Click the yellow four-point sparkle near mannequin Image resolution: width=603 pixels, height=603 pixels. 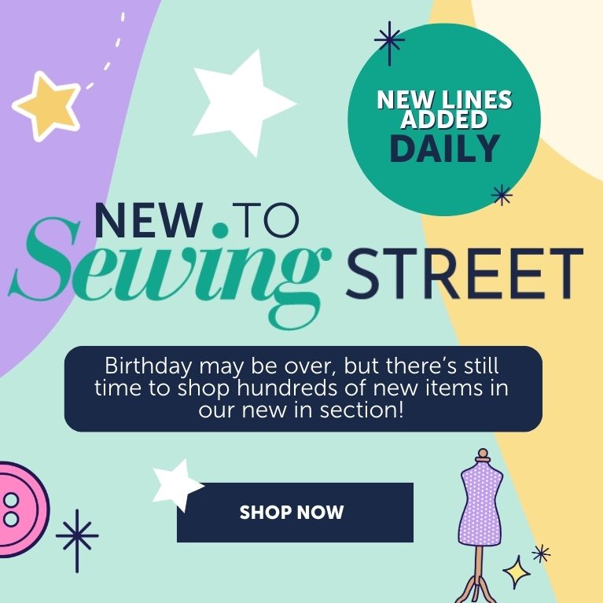tap(517, 572)
